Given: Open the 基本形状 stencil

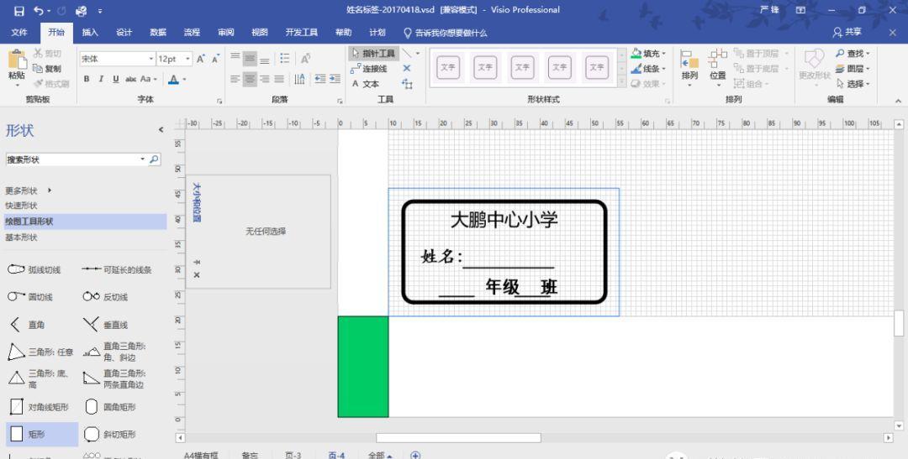Looking at the screenshot, I should tap(22, 237).
